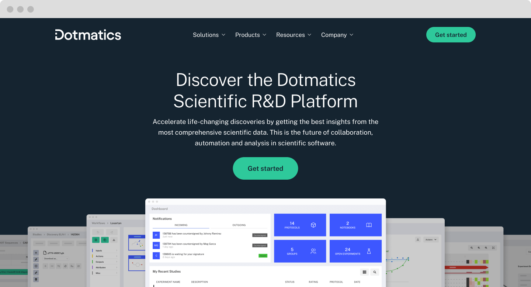This screenshot has width=531, height=287.
Task: Click the Get started button under the headline
Action: click(265, 169)
